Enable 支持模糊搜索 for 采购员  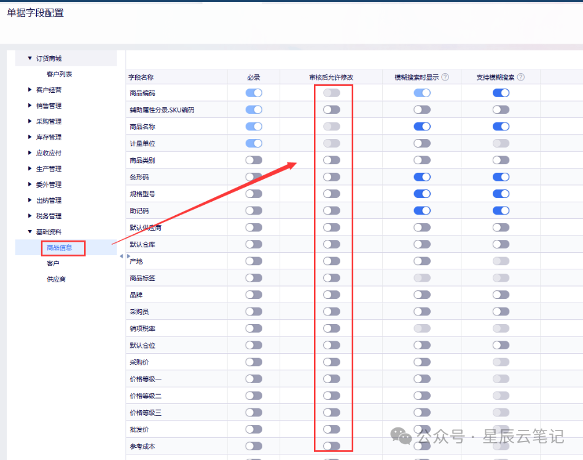click(501, 312)
